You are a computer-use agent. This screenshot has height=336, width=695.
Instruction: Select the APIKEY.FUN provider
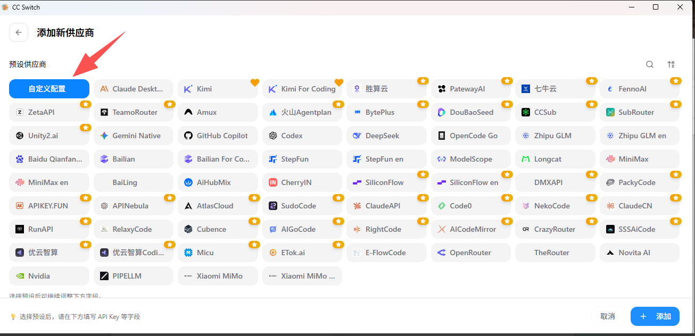[49, 206]
